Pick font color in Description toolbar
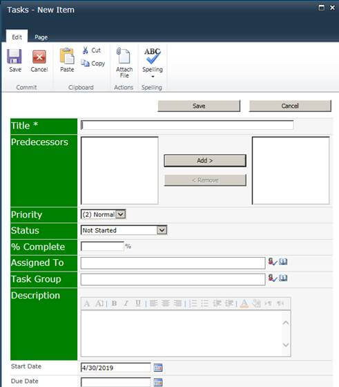The width and height of the screenshot is (339, 387). [x=244, y=303]
